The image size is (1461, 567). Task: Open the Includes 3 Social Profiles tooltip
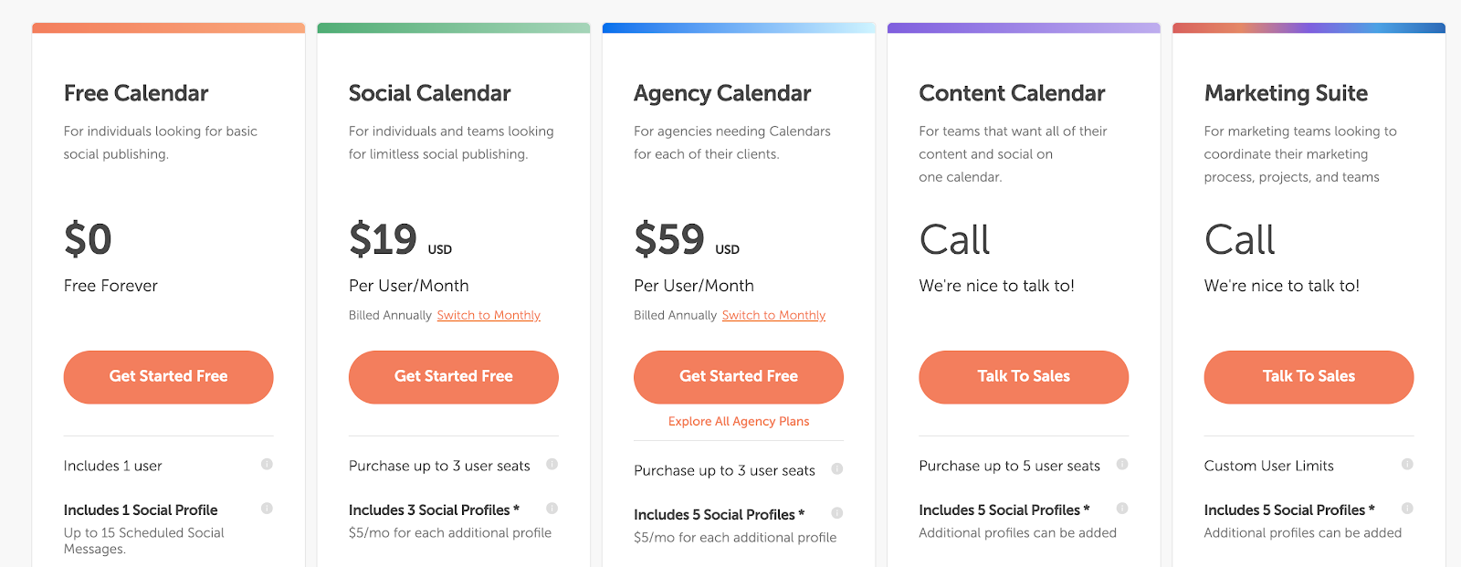(552, 509)
